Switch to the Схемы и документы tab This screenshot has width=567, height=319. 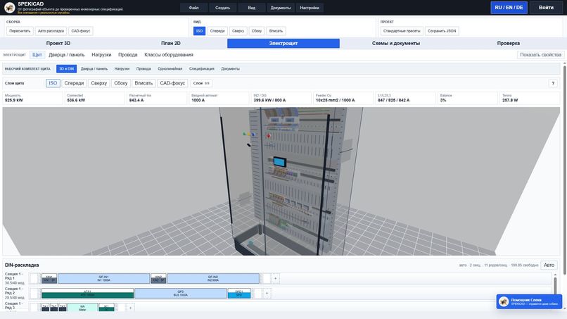(x=396, y=43)
